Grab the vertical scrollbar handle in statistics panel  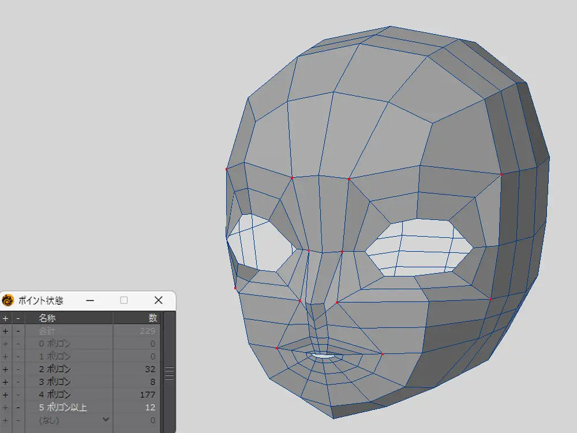(169, 372)
